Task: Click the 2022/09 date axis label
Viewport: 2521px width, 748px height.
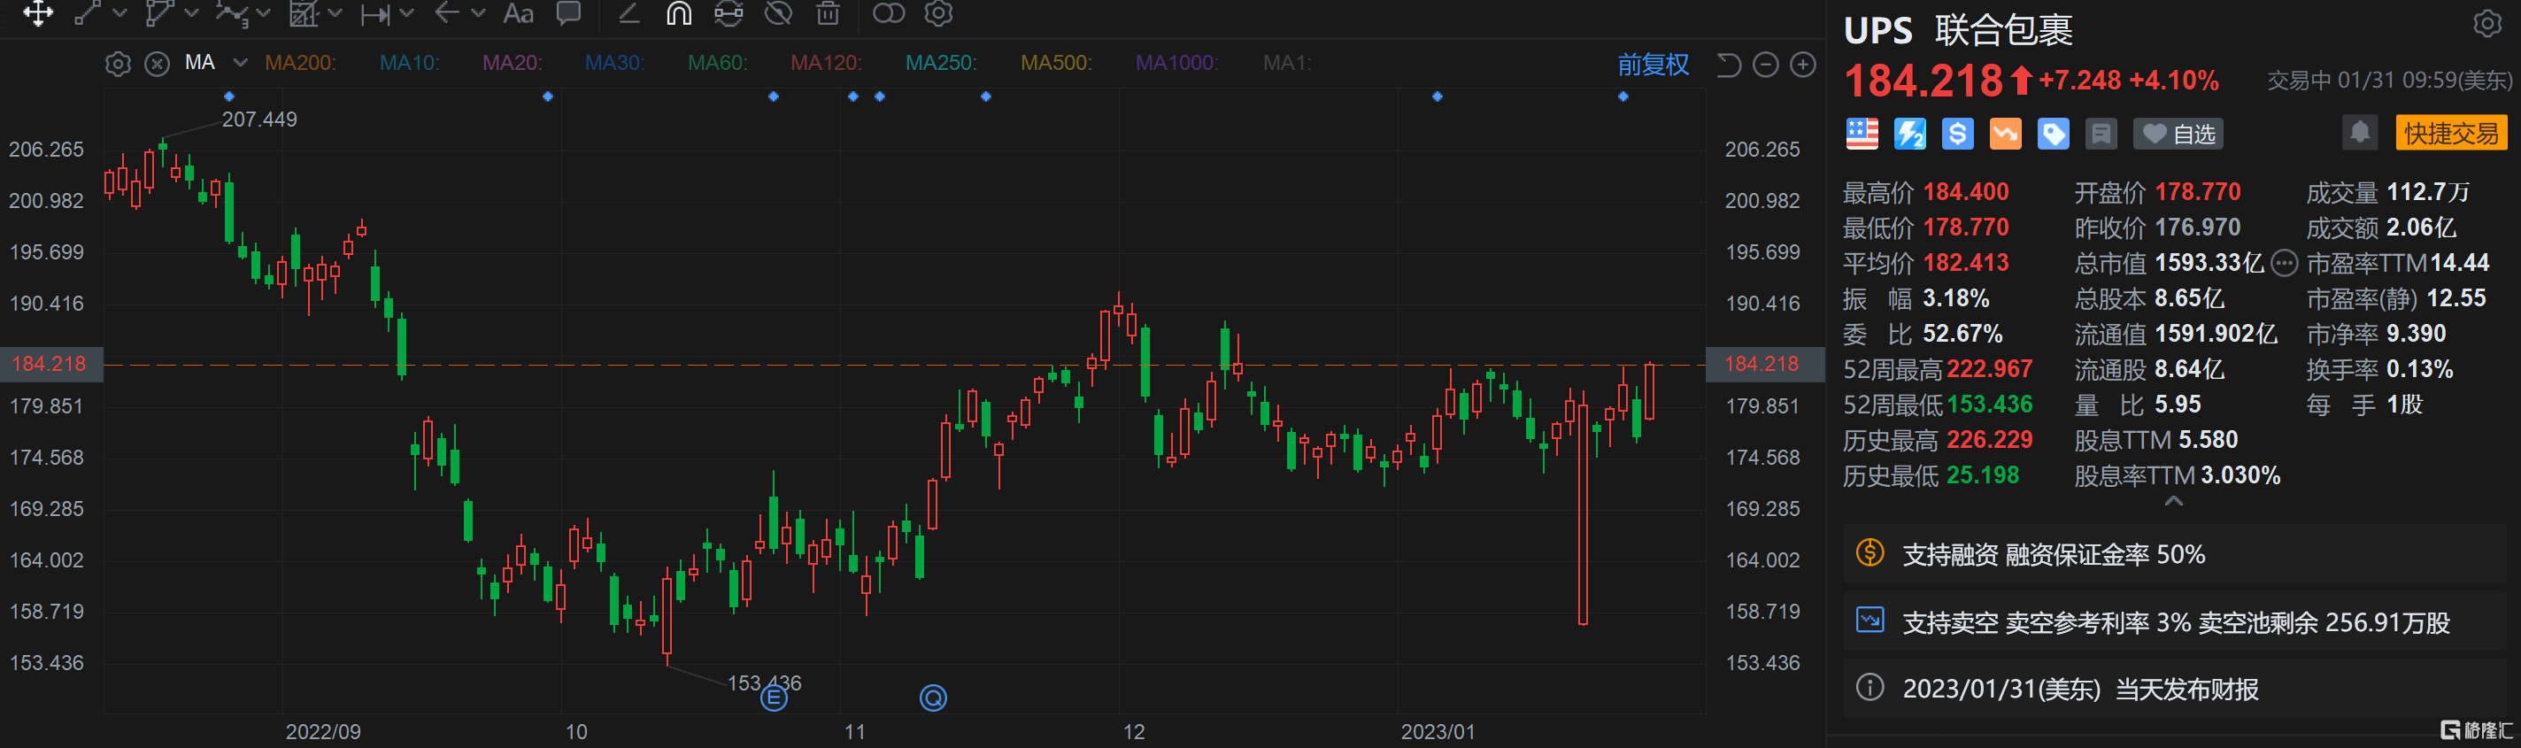Action: pyautogui.click(x=323, y=731)
